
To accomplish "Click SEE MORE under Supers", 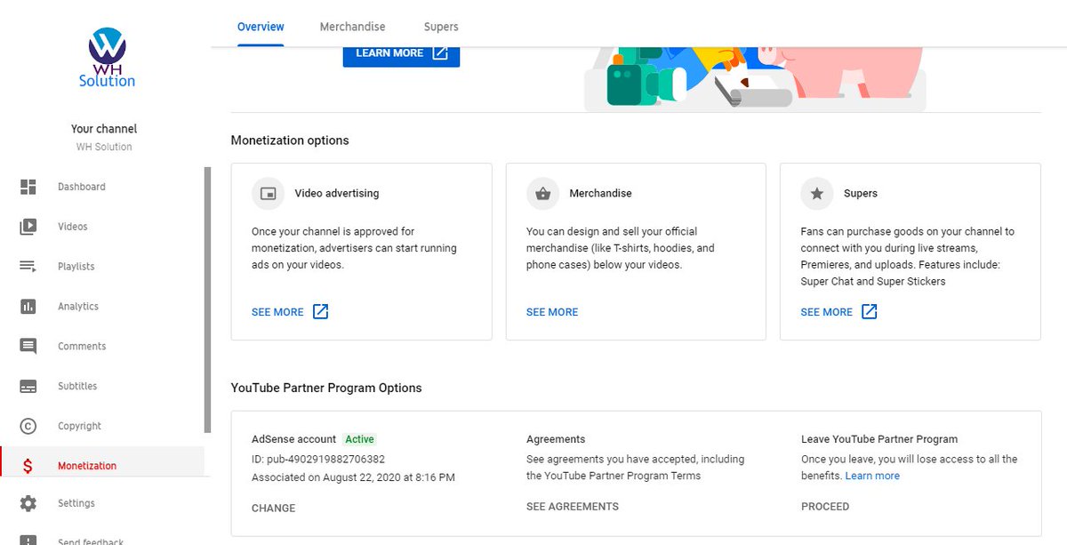I will click(827, 312).
